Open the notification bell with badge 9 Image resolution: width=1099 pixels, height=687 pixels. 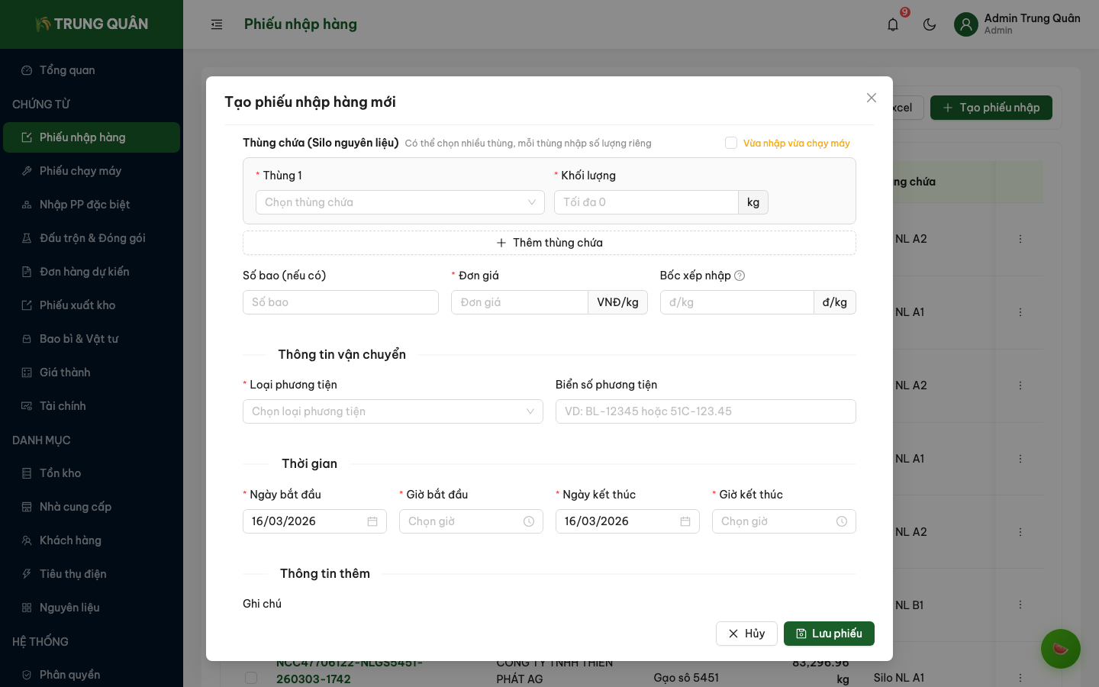pos(892,24)
